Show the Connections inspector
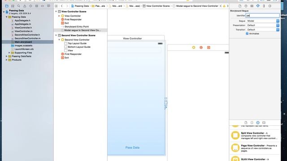This screenshot has width=287, height=161. click(x=270, y=6)
